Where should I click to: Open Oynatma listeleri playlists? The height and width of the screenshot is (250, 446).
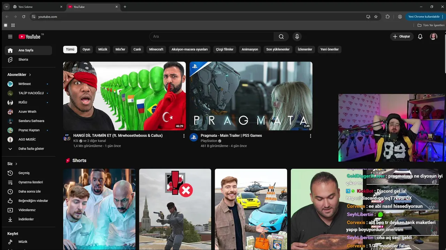tap(28, 182)
